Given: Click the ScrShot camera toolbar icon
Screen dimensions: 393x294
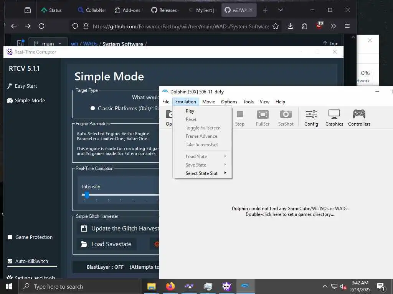Looking at the screenshot, I should tap(286, 115).
